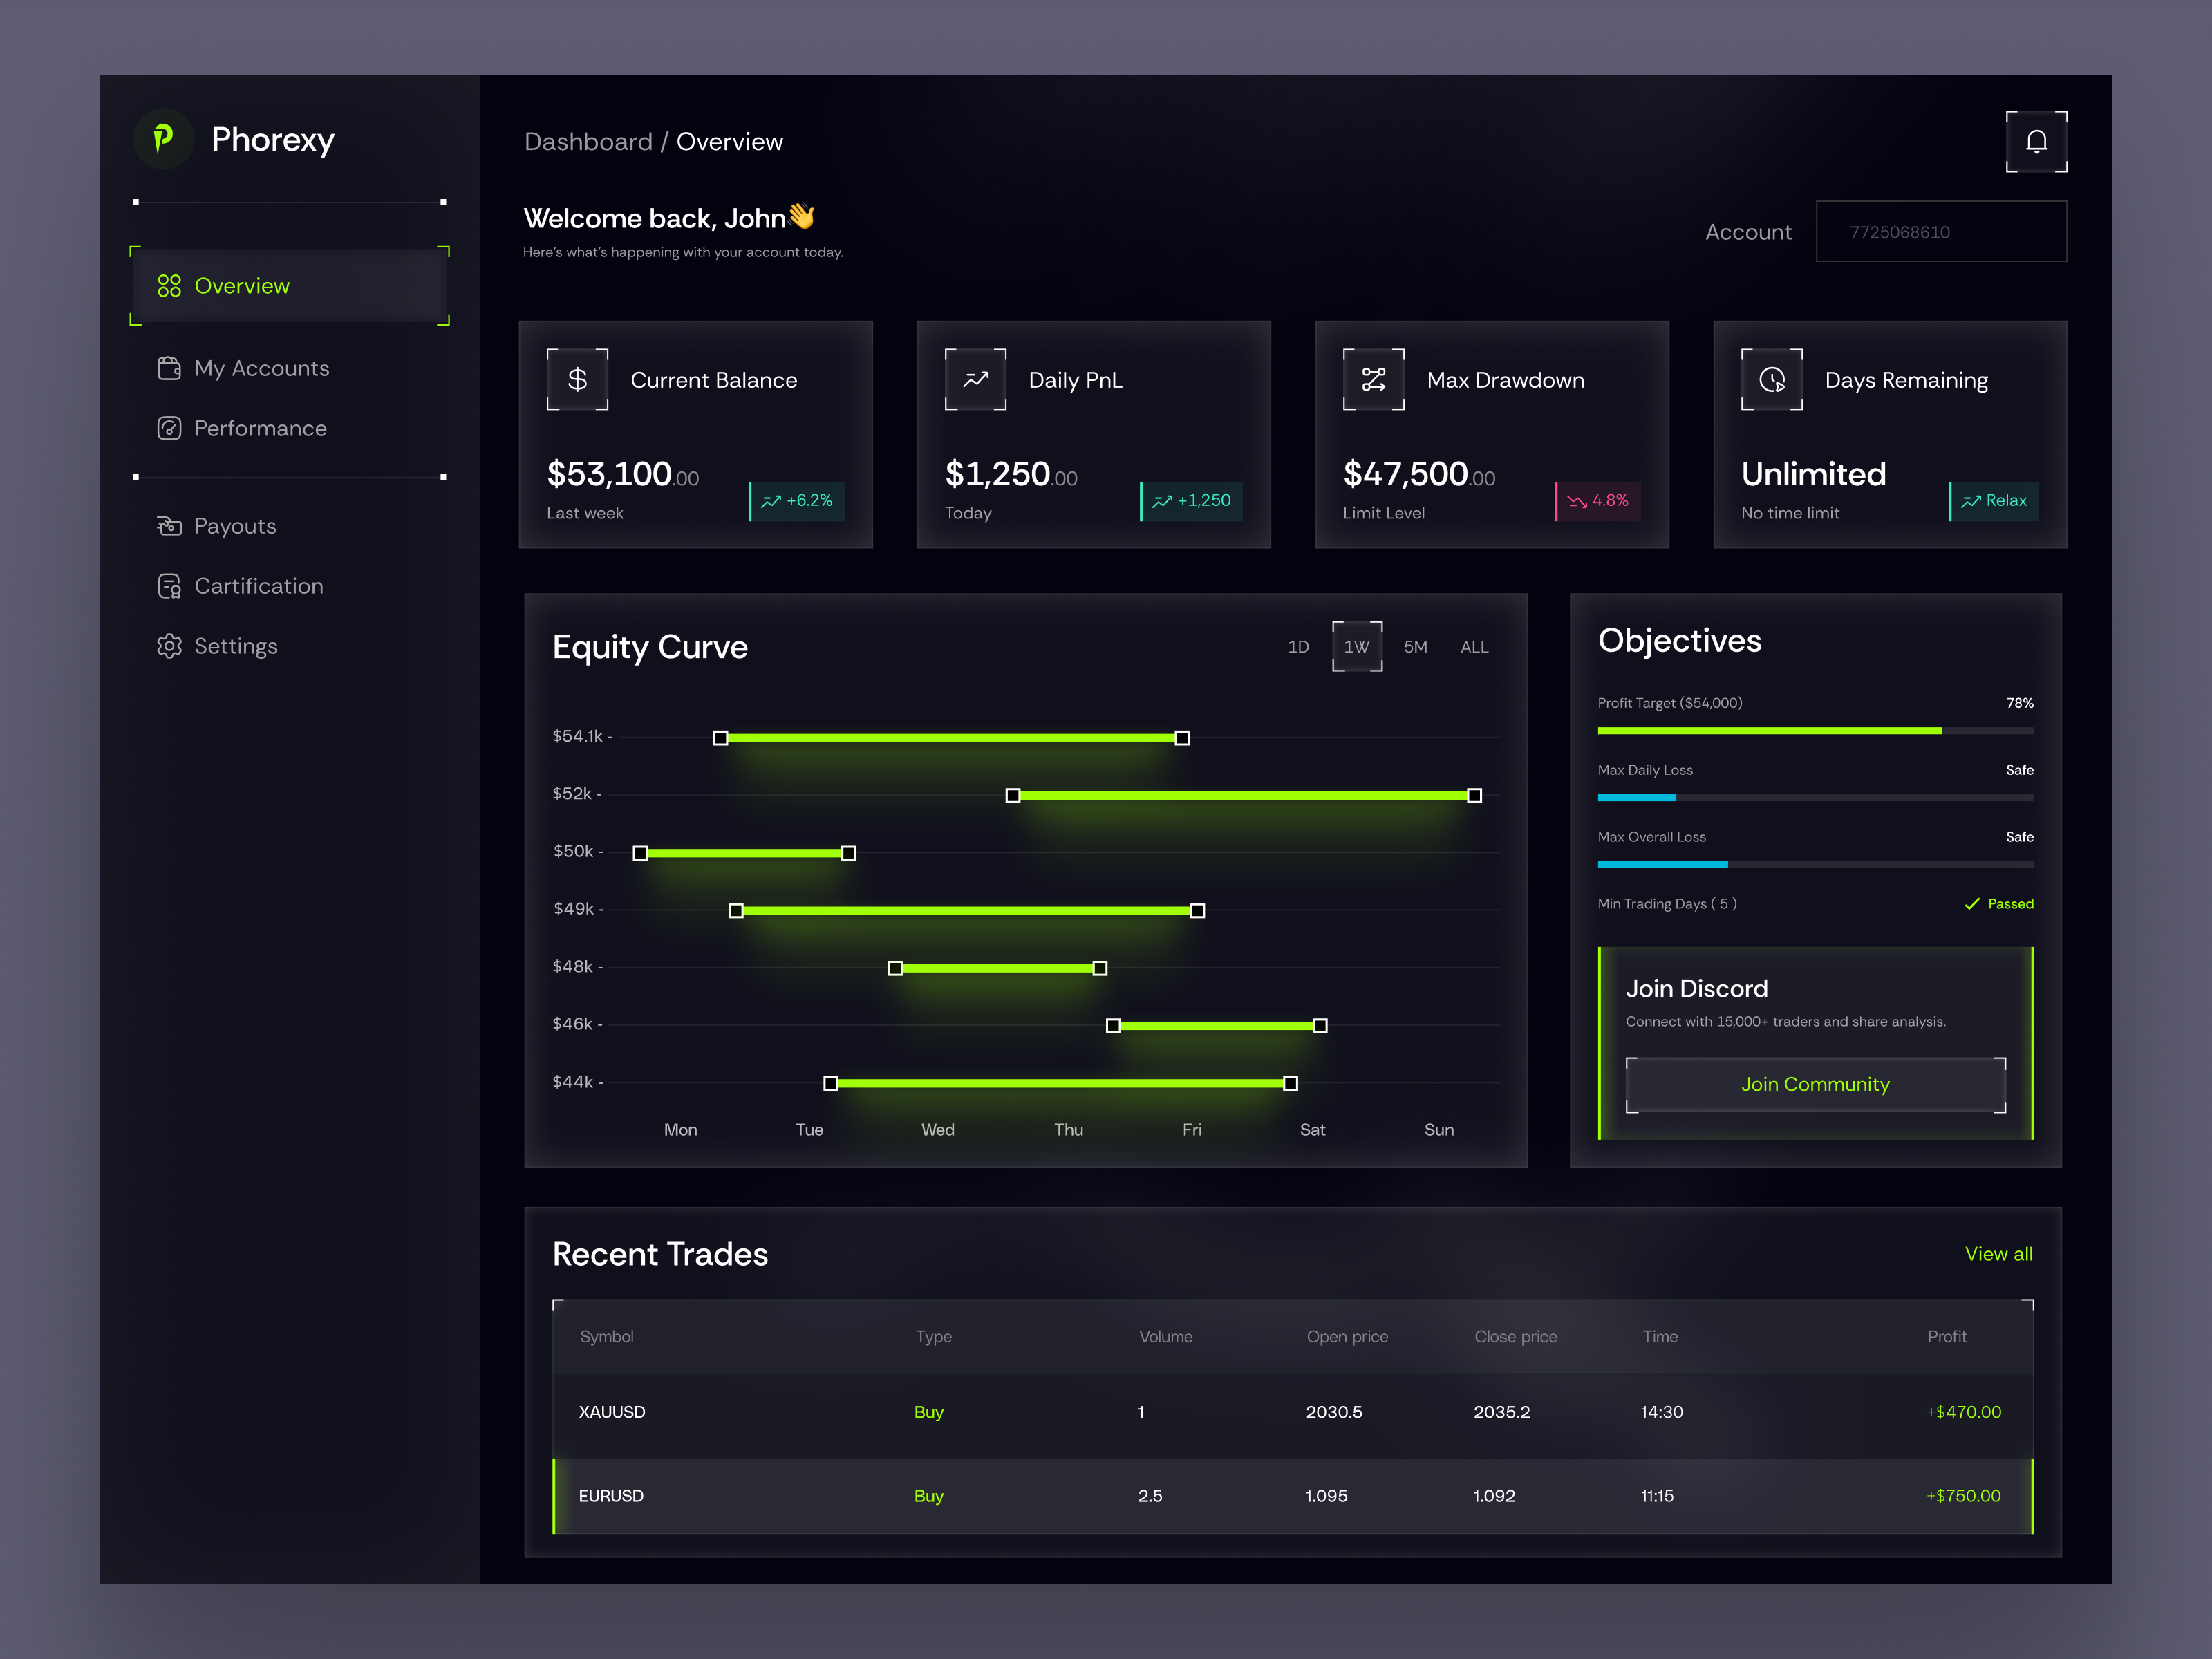Click the Current Balance dollar icon
The image size is (2212, 1659).
pos(578,379)
